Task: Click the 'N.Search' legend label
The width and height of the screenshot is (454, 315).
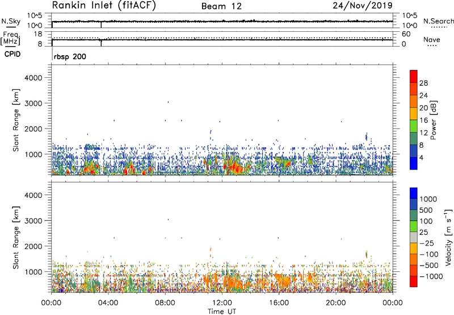Action: pos(438,21)
